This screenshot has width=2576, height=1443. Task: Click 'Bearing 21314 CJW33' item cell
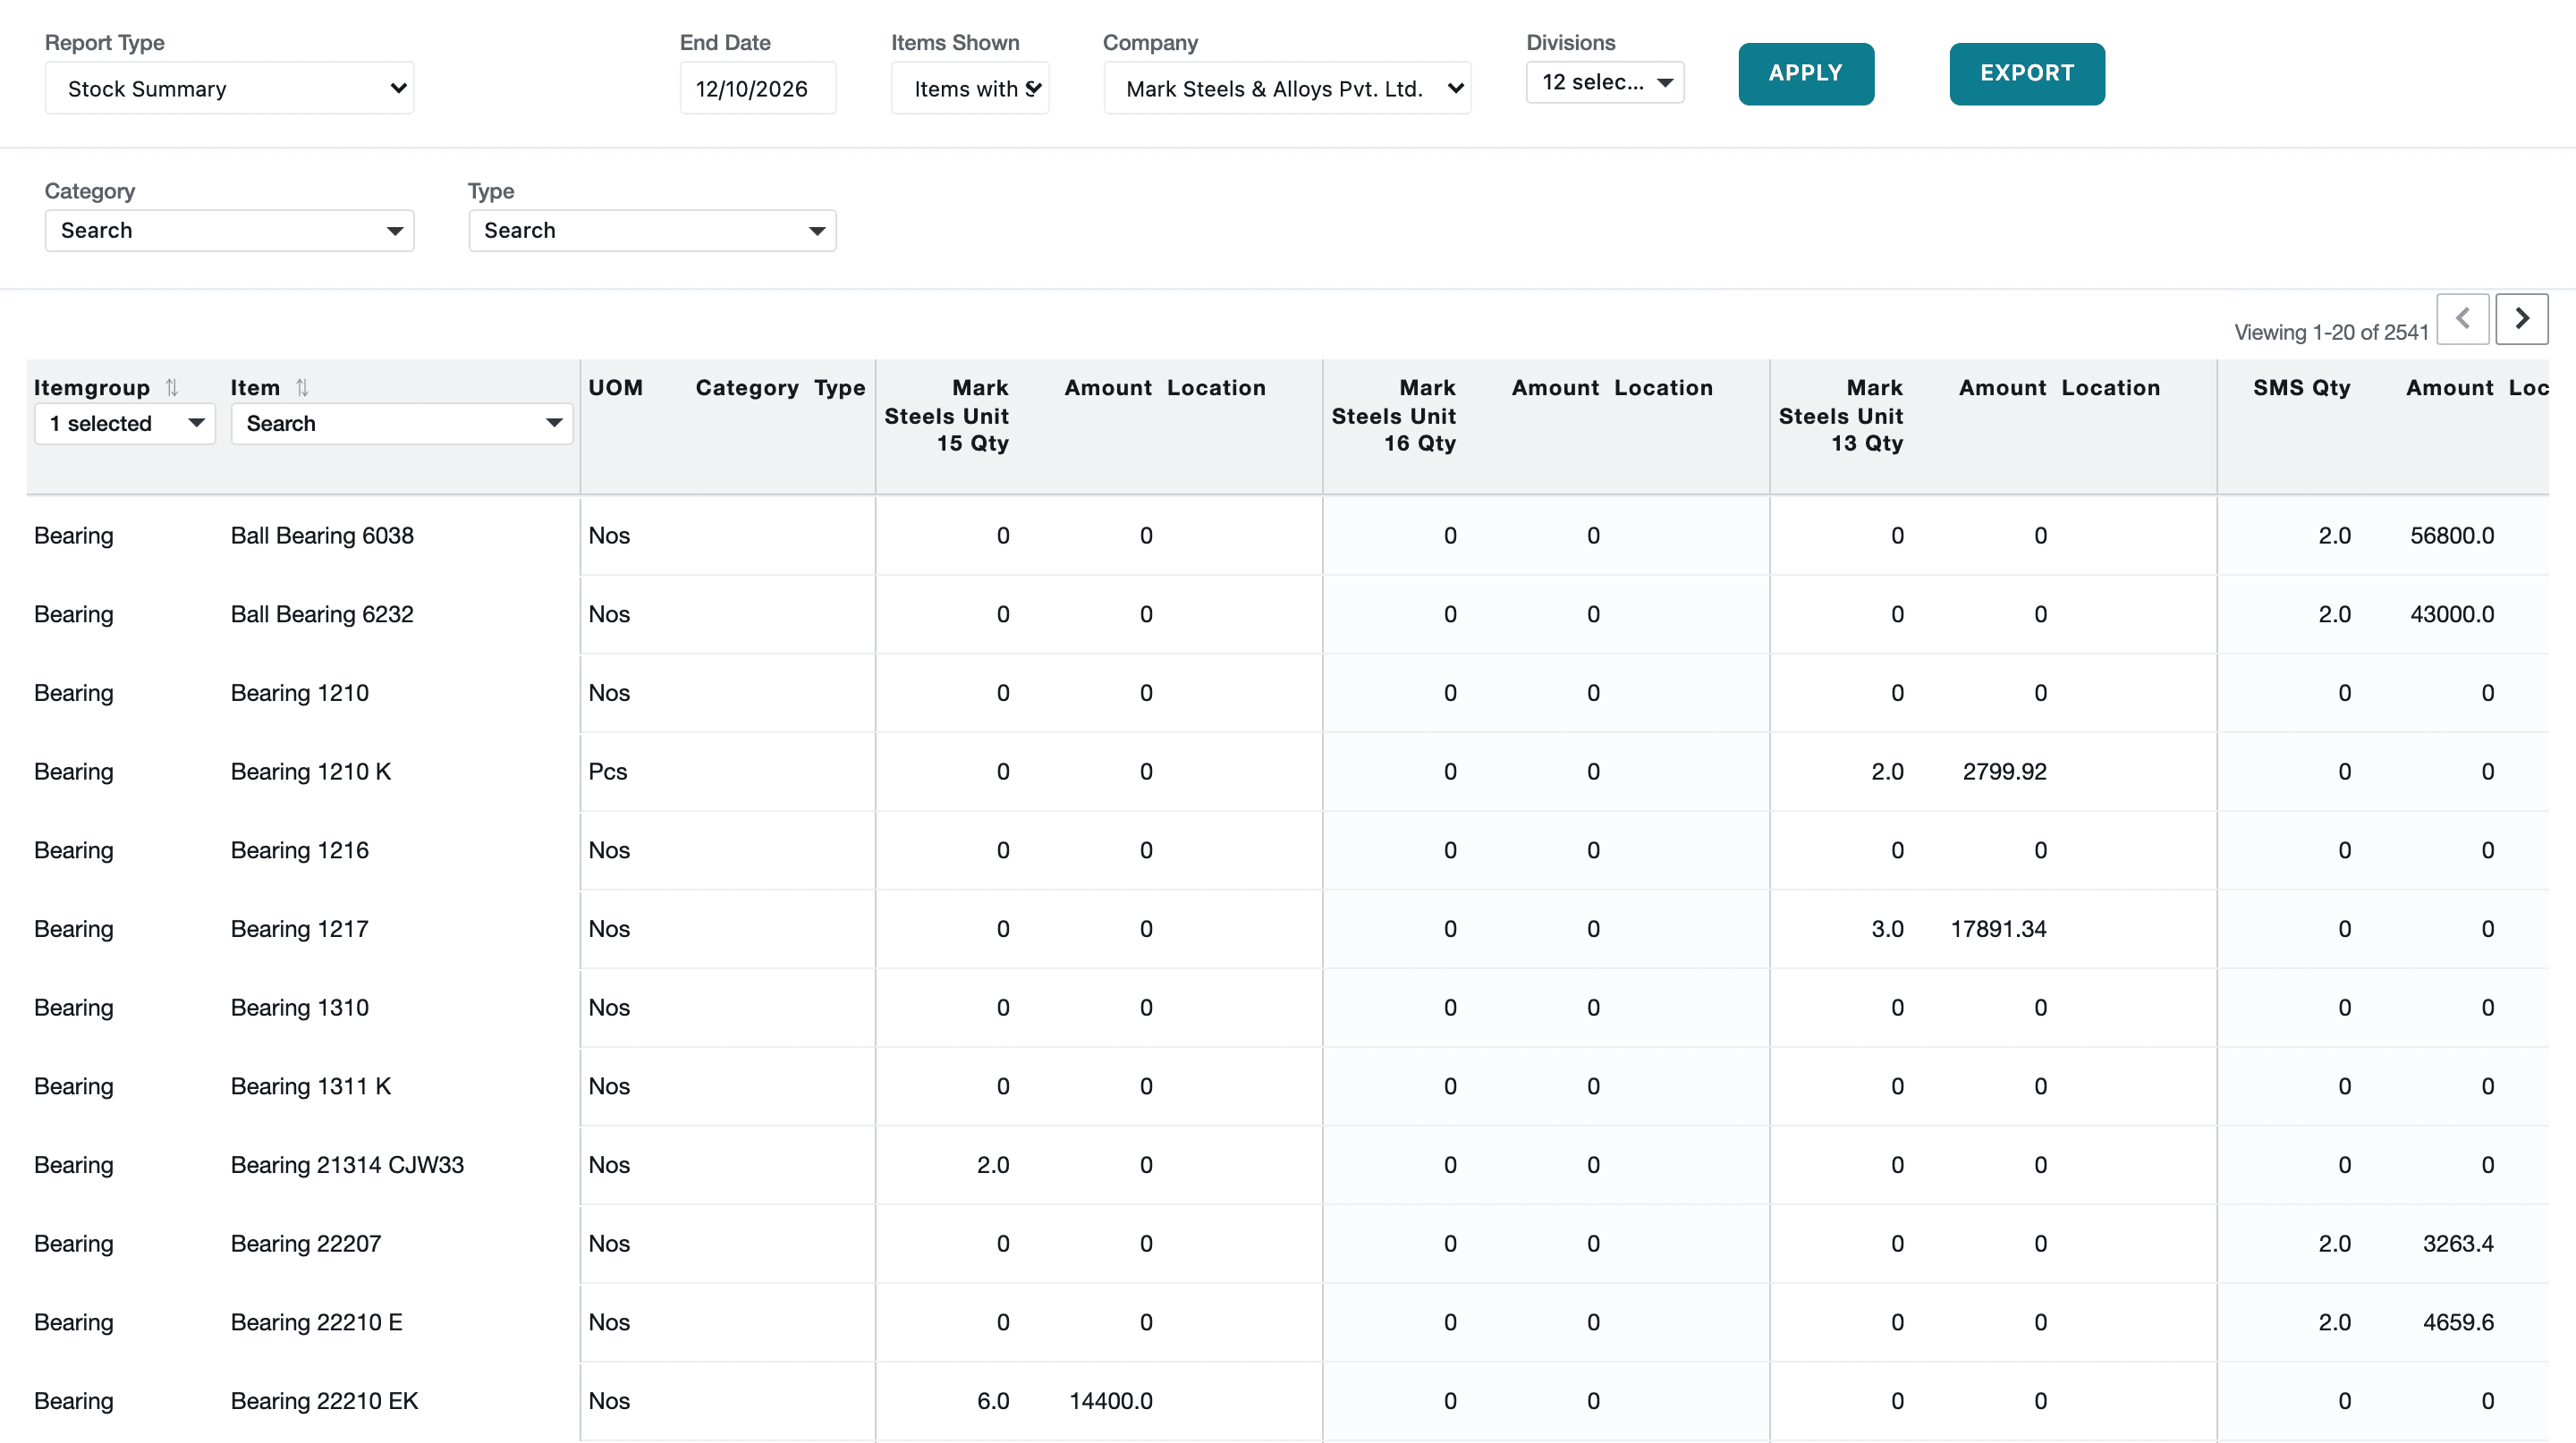pos(347,1165)
